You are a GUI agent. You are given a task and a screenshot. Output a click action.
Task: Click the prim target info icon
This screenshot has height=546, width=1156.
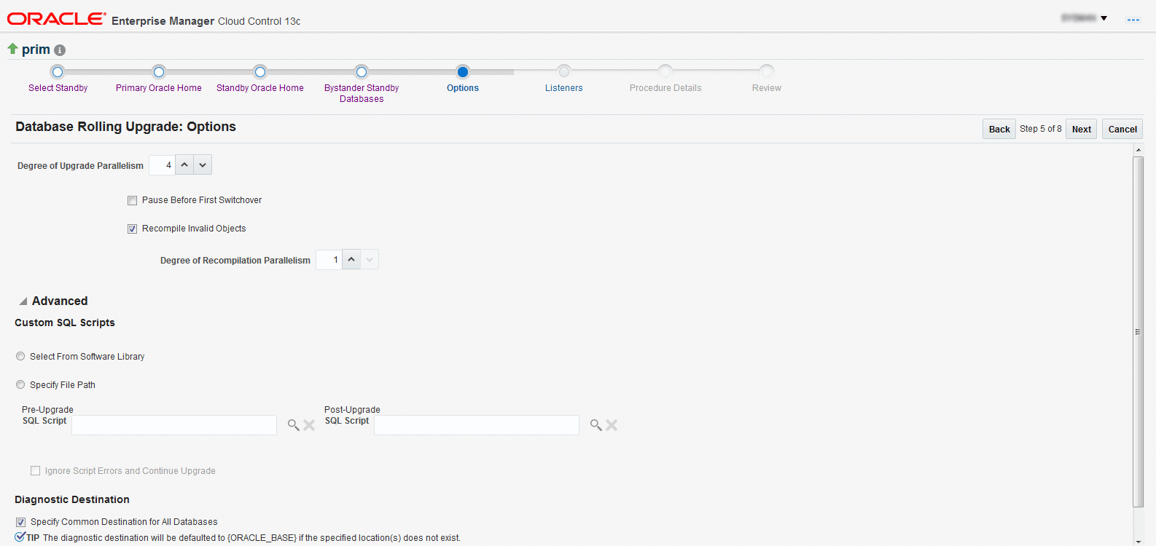coord(60,50)
